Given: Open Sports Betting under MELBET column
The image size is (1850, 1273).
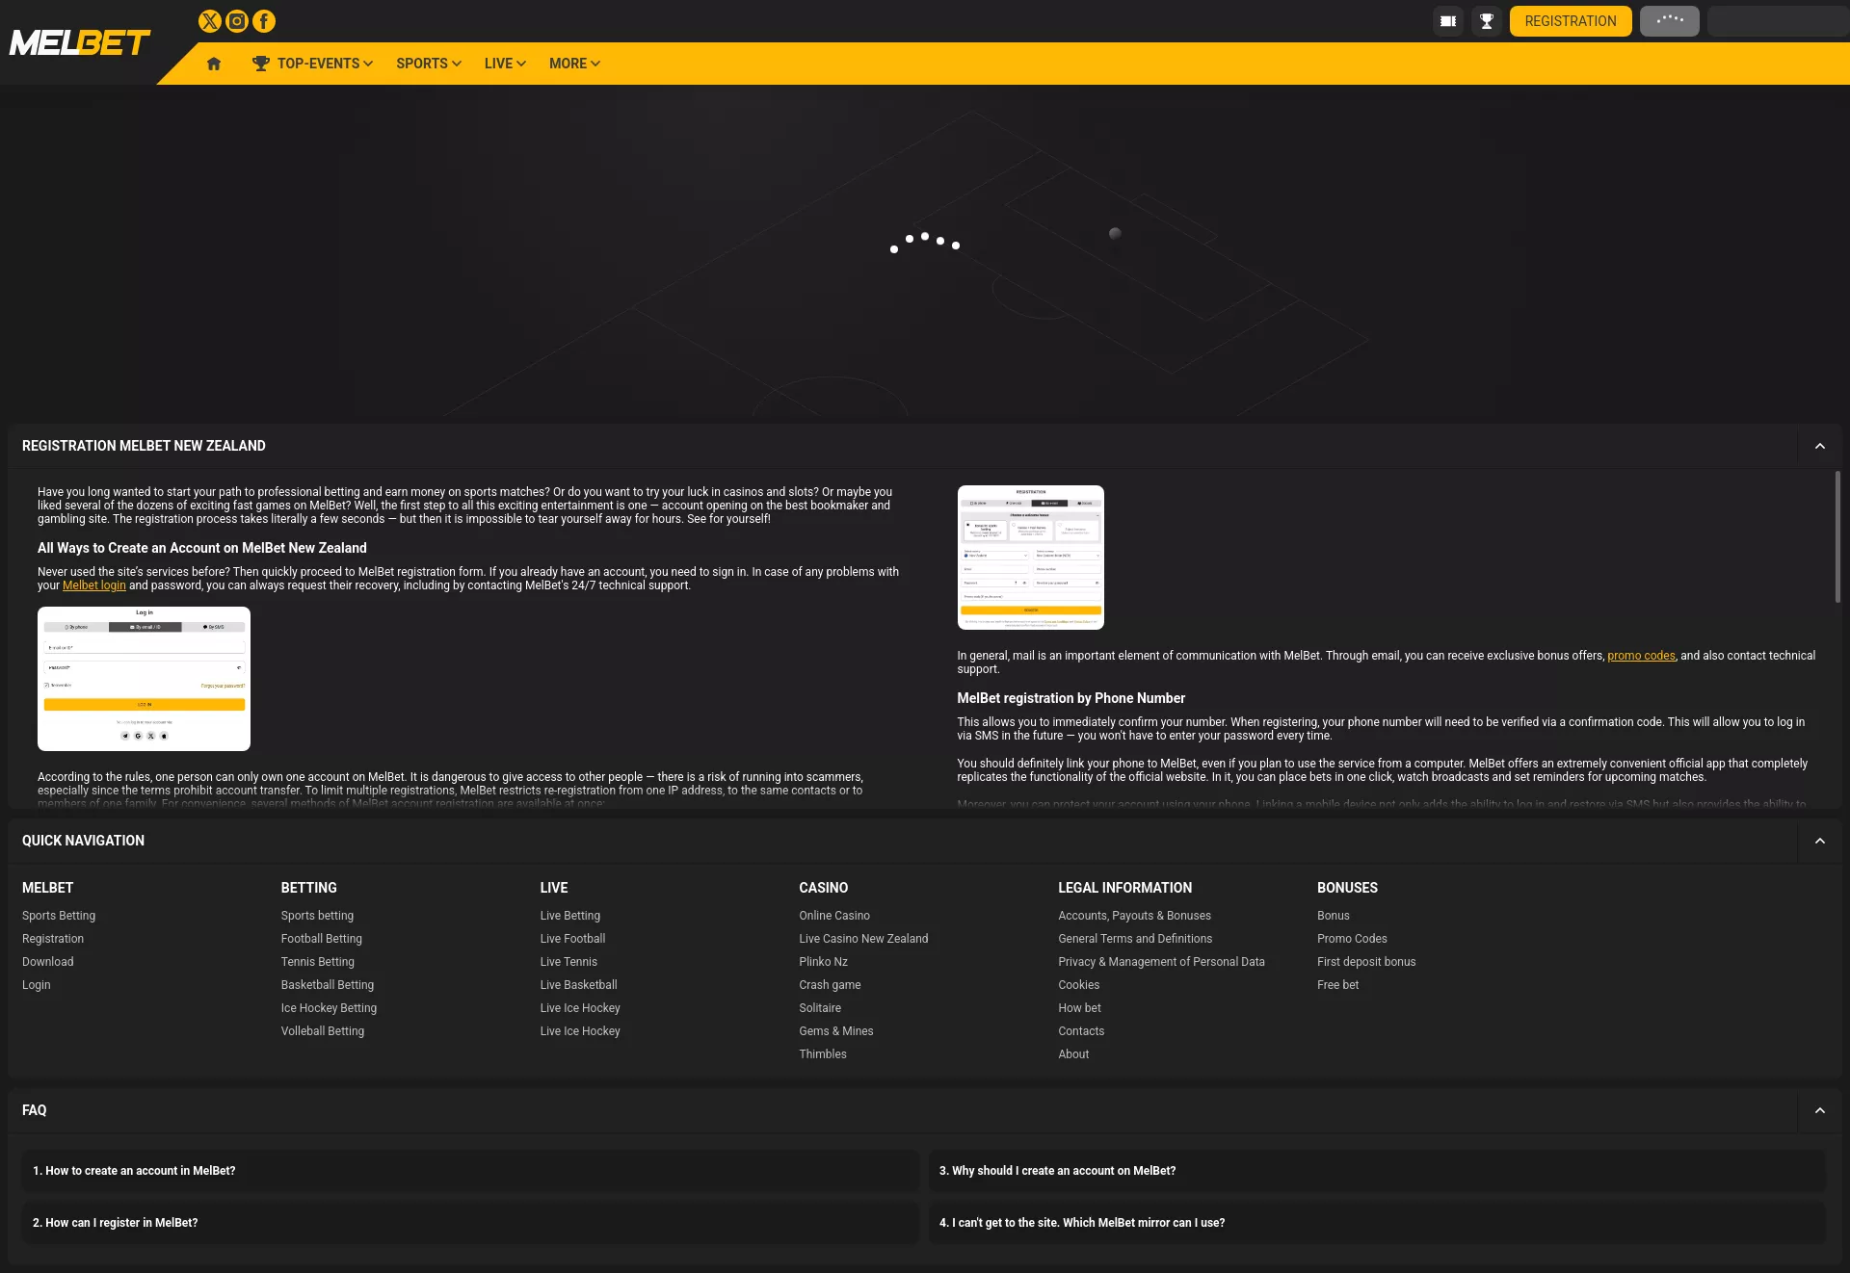Looking at the screenshot, I should (59, 916).
